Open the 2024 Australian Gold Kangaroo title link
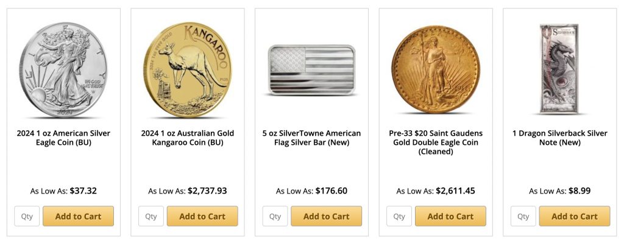The width and height of the screenshot is (624, 244). [188, 138]
